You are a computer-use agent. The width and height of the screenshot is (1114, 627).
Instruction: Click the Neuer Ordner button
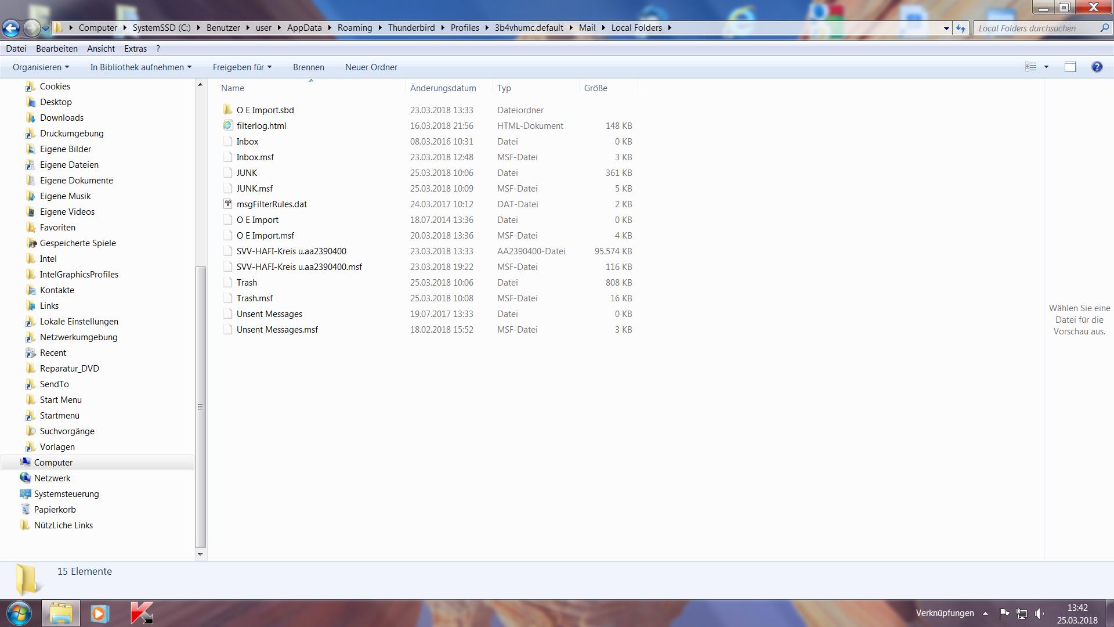click(371, 67)
